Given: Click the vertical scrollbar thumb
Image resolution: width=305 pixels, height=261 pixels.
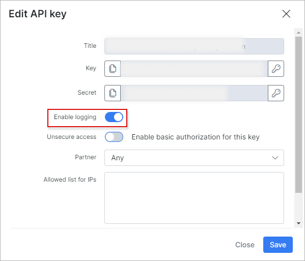Looking at the screenshot, I should coord(298,114).
